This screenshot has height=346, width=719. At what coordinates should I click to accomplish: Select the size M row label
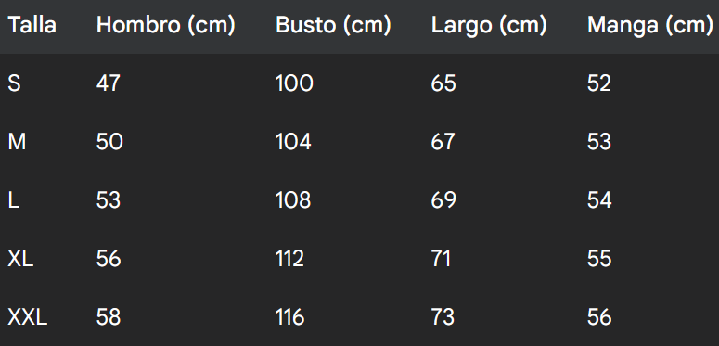click(17, 142)
